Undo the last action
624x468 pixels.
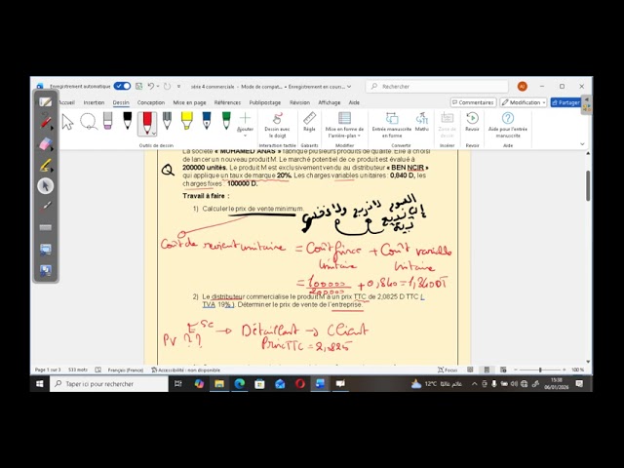coord(150,86)
